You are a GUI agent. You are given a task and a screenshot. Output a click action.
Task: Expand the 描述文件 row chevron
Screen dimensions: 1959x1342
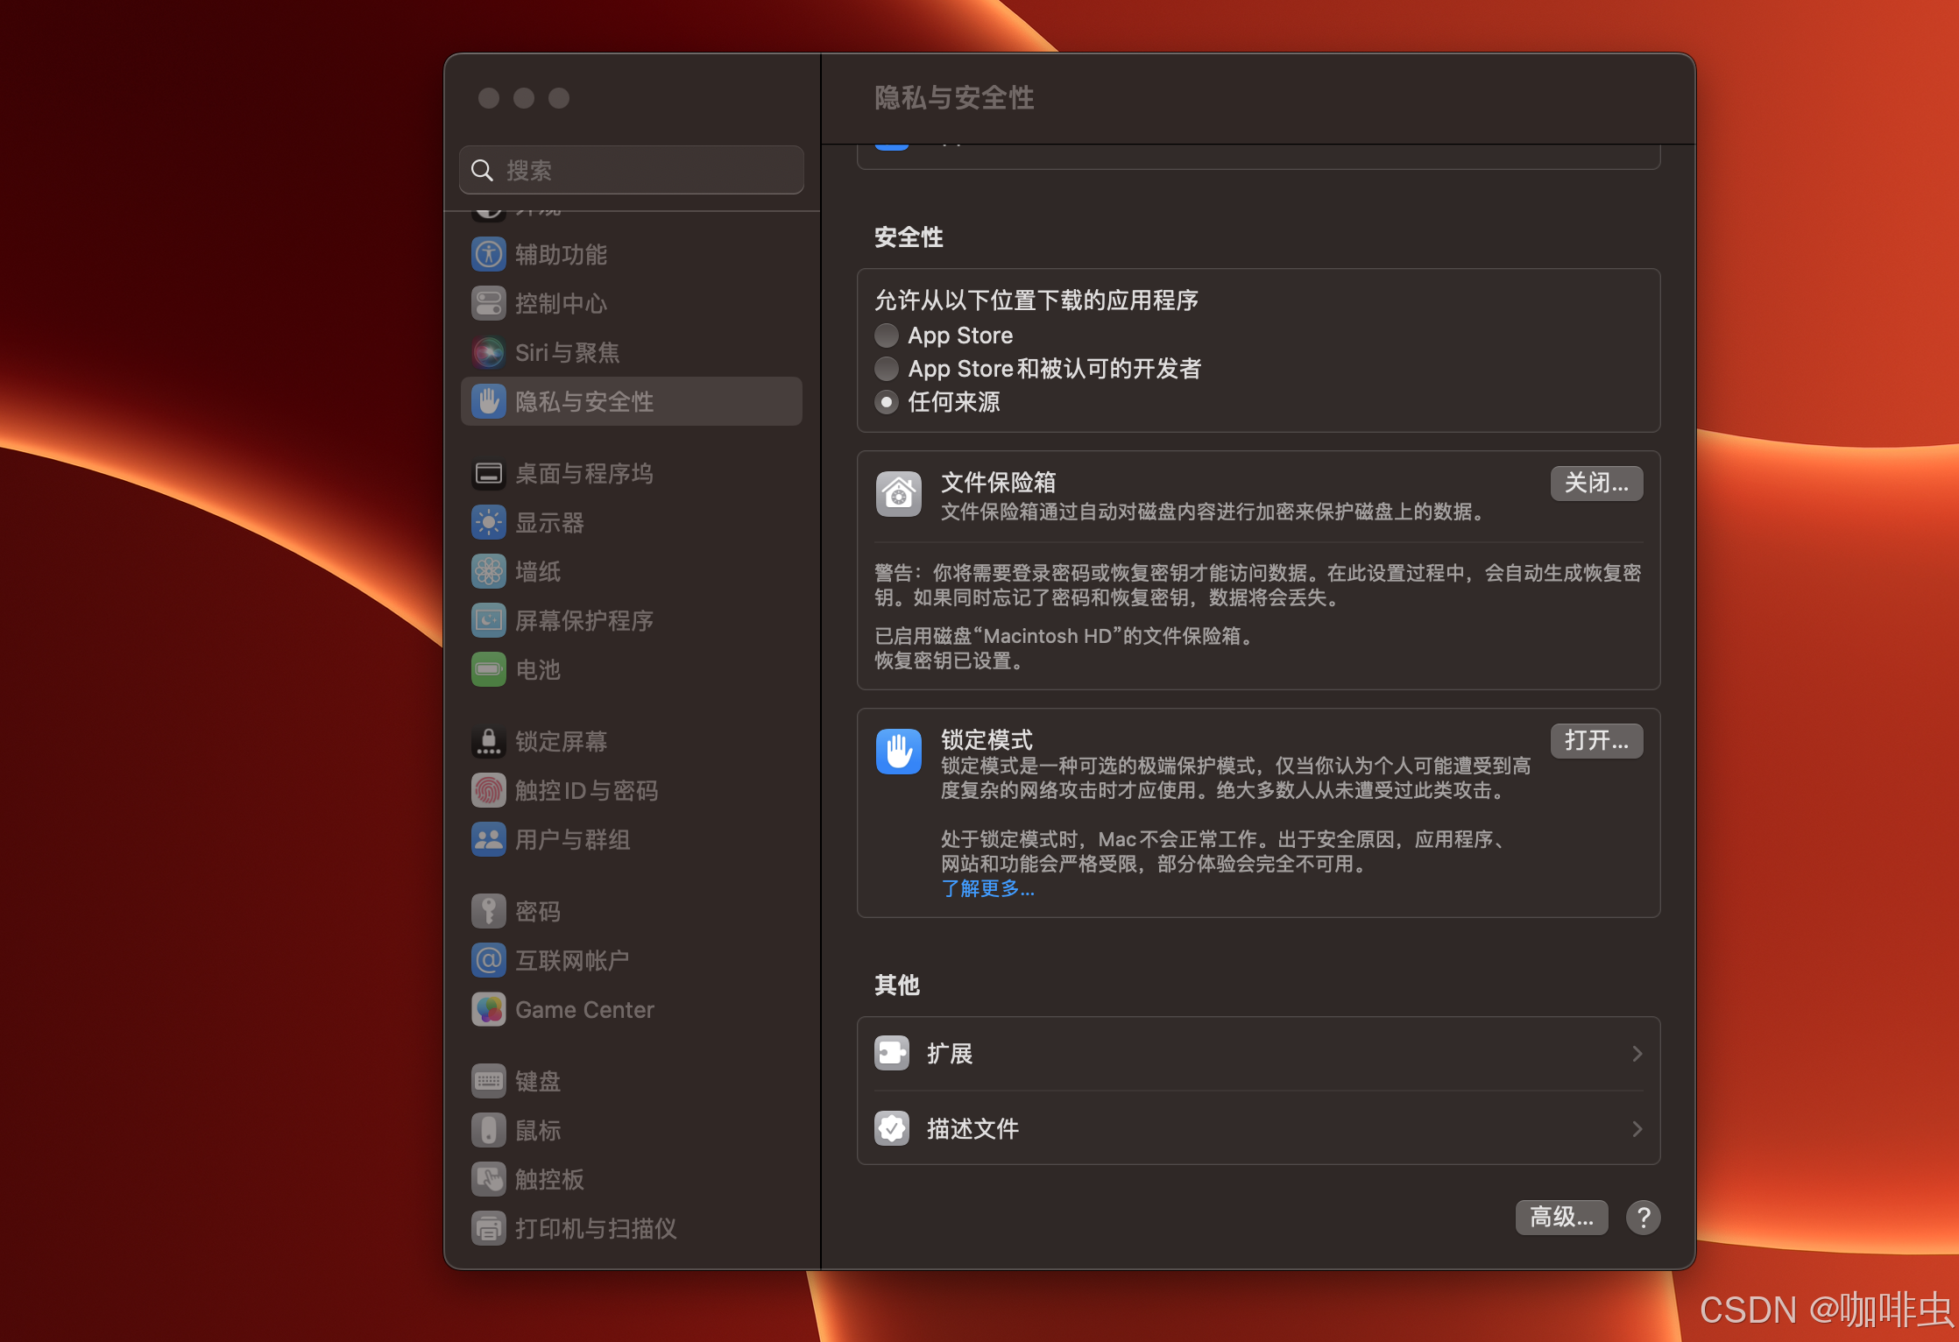click(1637, 1128)
